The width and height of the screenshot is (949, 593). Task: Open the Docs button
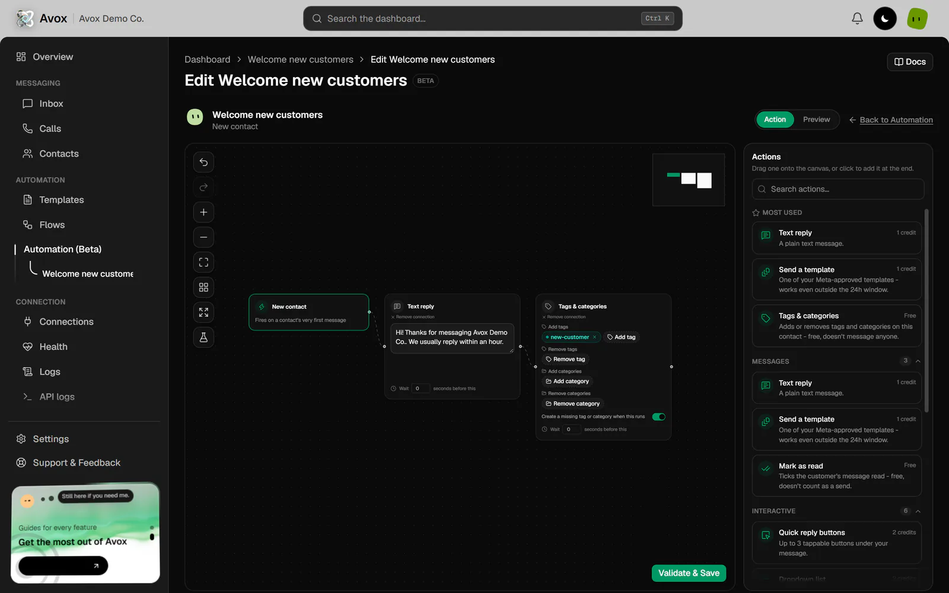tap(910, 62)
